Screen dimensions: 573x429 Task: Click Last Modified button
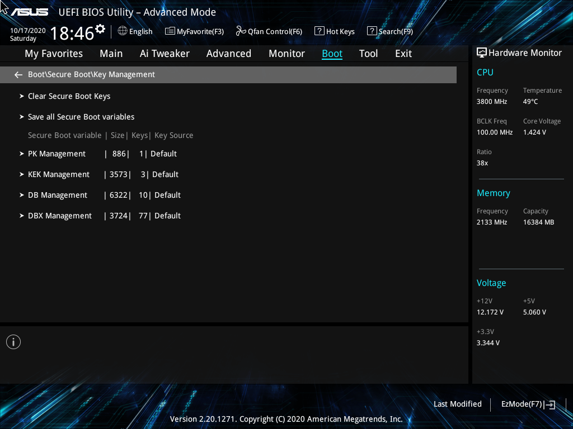point(458,404)
